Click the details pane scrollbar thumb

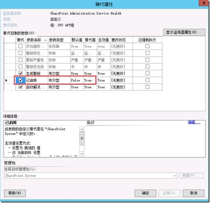click(82, 139)
